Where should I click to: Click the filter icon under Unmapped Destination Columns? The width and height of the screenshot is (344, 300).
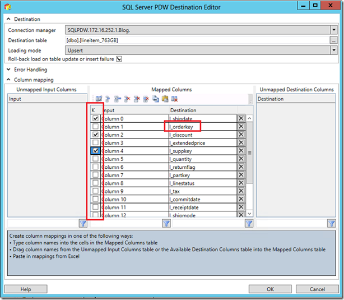tap(331, 223)
